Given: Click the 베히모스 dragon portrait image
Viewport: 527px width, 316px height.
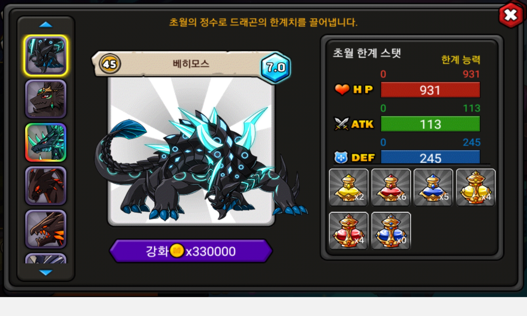Looking at the screenshot, I should point(191,151).
